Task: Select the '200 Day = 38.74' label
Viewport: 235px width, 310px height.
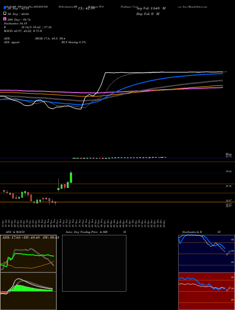Action: point(19,20)
